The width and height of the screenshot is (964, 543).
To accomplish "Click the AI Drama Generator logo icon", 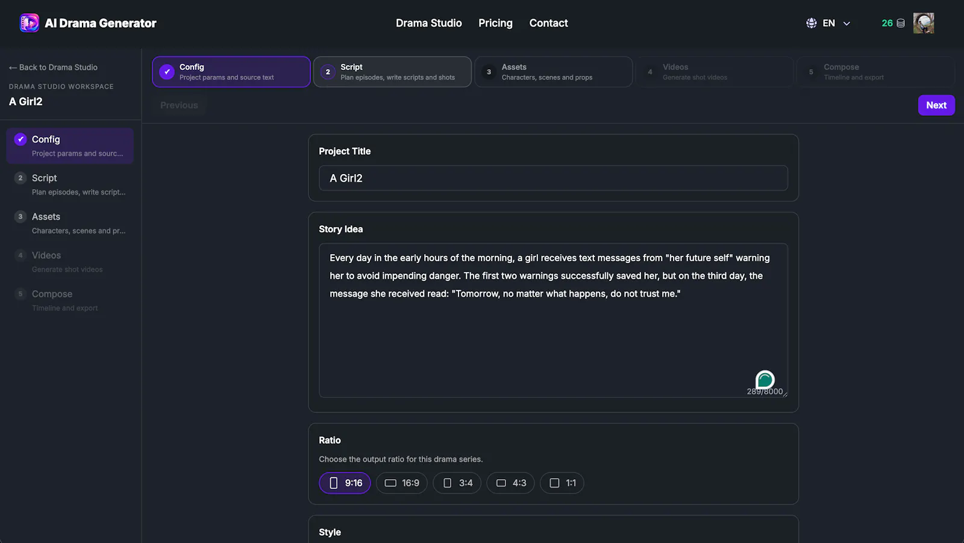I will coord(30,23).
